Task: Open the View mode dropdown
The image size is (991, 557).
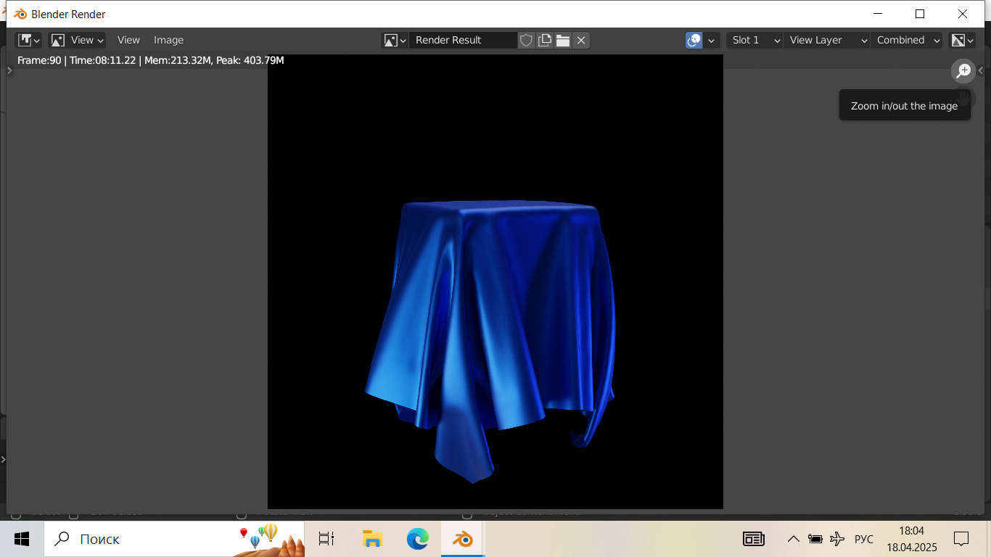Action: click(x=77, y=40)
